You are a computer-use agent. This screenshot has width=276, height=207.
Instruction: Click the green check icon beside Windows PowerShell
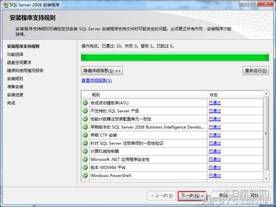[x=85, y=176]
